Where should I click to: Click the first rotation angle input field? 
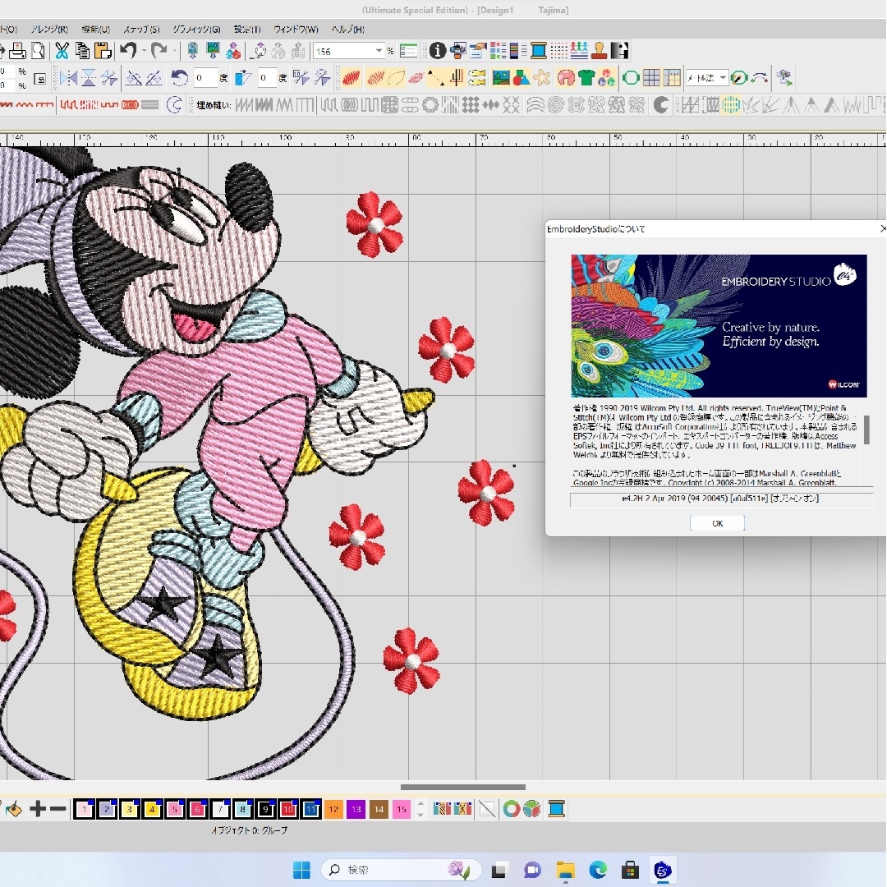point(205,77)
